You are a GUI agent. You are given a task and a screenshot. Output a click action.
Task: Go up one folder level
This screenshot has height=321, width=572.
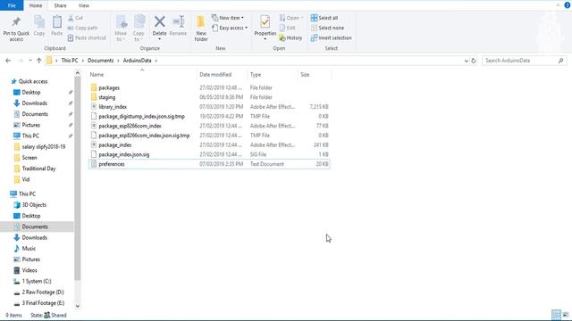39,61
